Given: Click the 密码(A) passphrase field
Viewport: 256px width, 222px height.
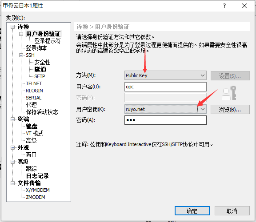Looking at the screenshot, I should [x=165, y=120].
